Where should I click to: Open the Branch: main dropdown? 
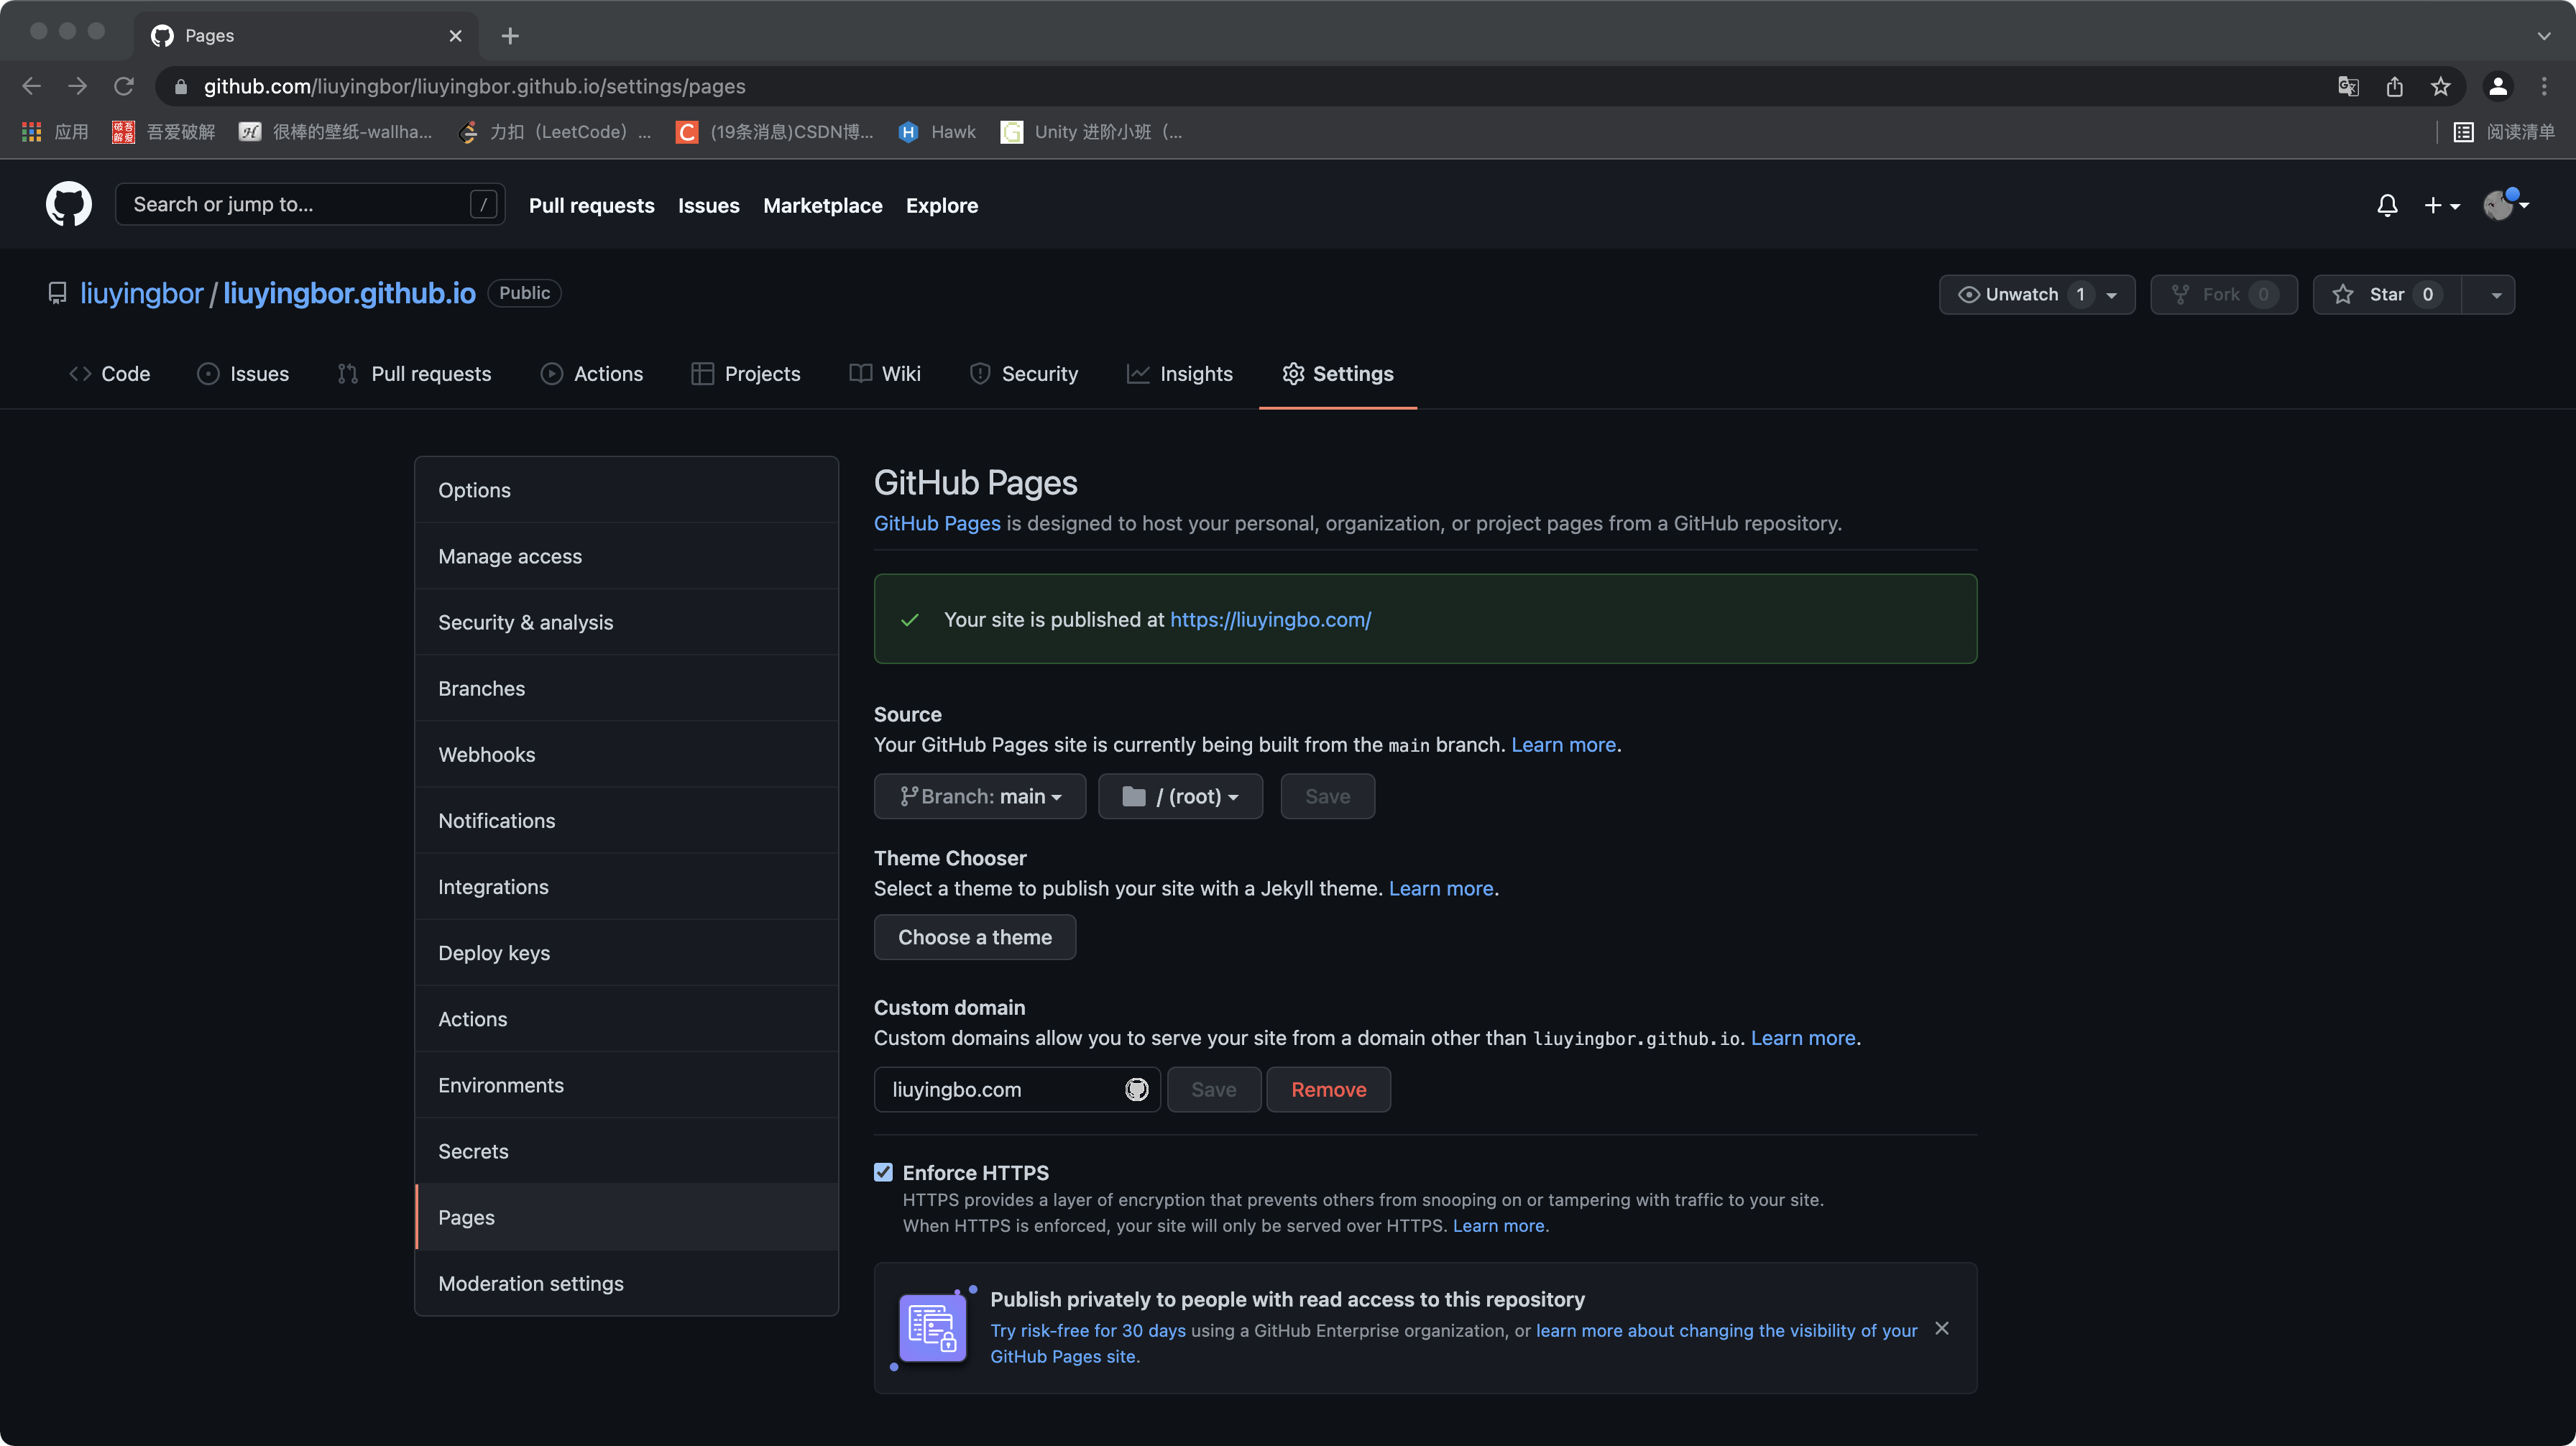pos(980,796)
